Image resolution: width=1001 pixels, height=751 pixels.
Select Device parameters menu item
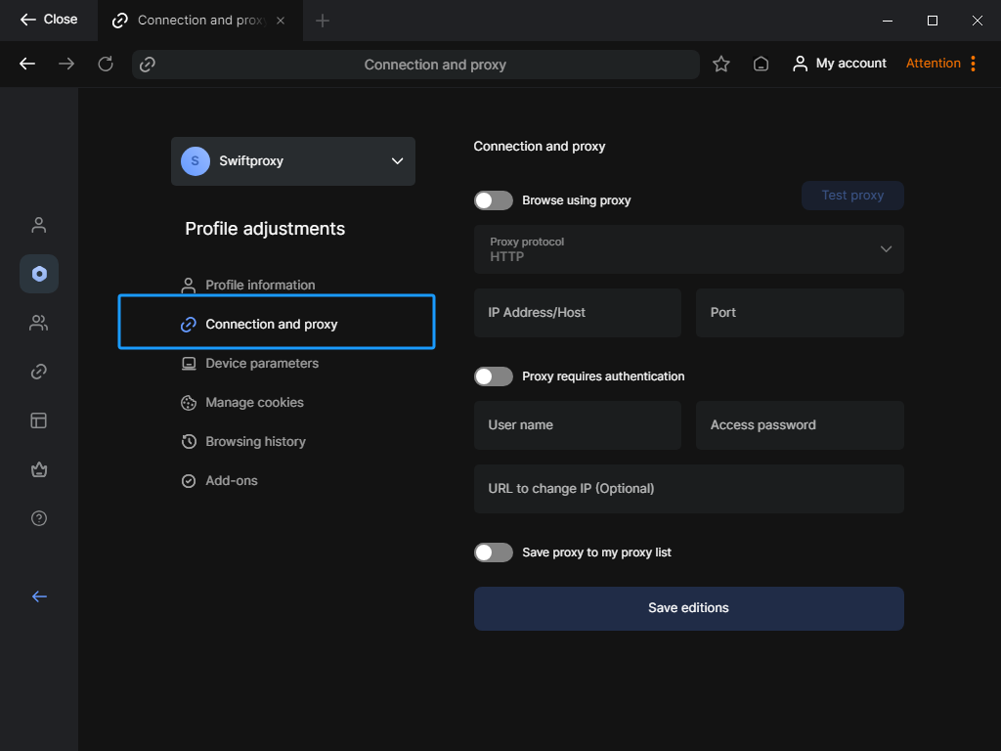[261, 364]
